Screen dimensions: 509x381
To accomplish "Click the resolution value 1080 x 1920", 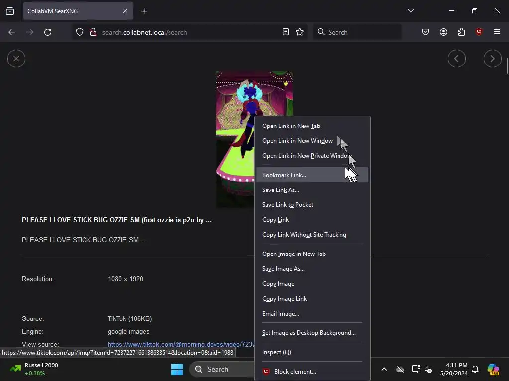I will [x=125, y=279].
